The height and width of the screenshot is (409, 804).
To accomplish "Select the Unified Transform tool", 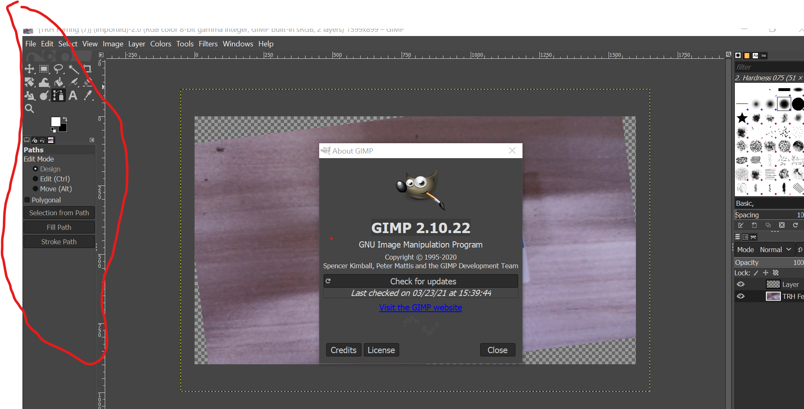I will point(29,82).
